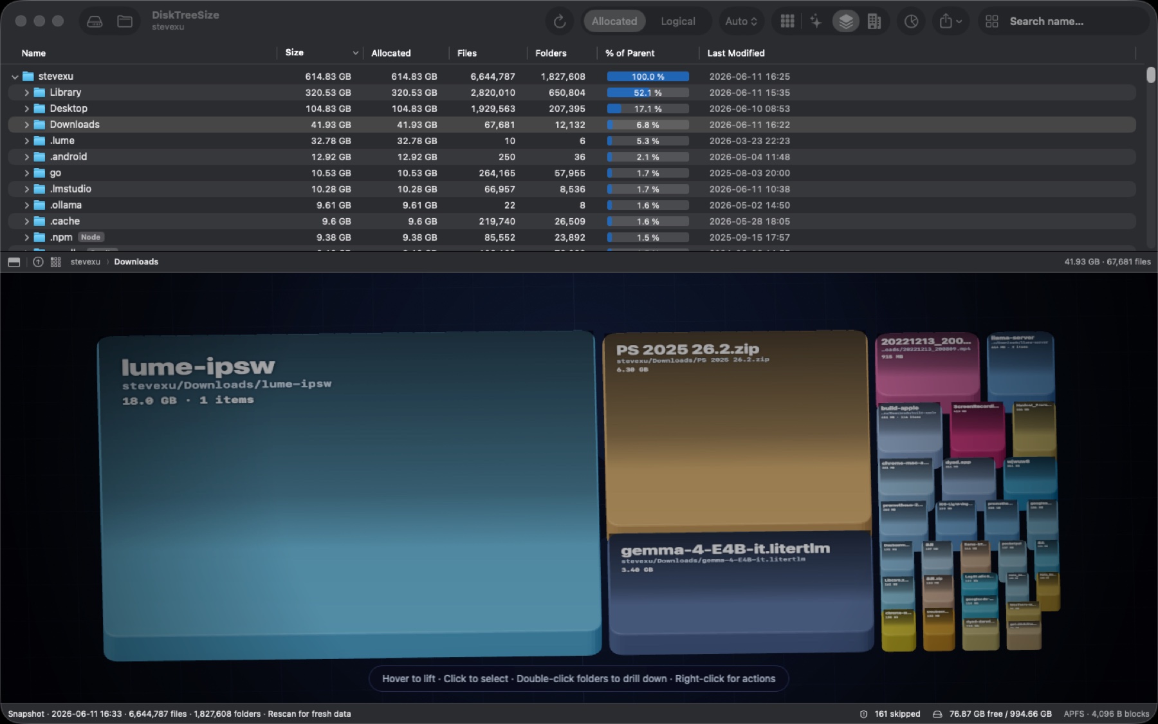Click the .android folder icon
Image resolution: width=1158 pixels, height=724 pixels.
click(39, 156)
